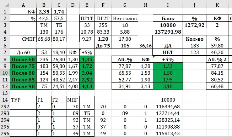Click green cell После 85

click(23, 80)
